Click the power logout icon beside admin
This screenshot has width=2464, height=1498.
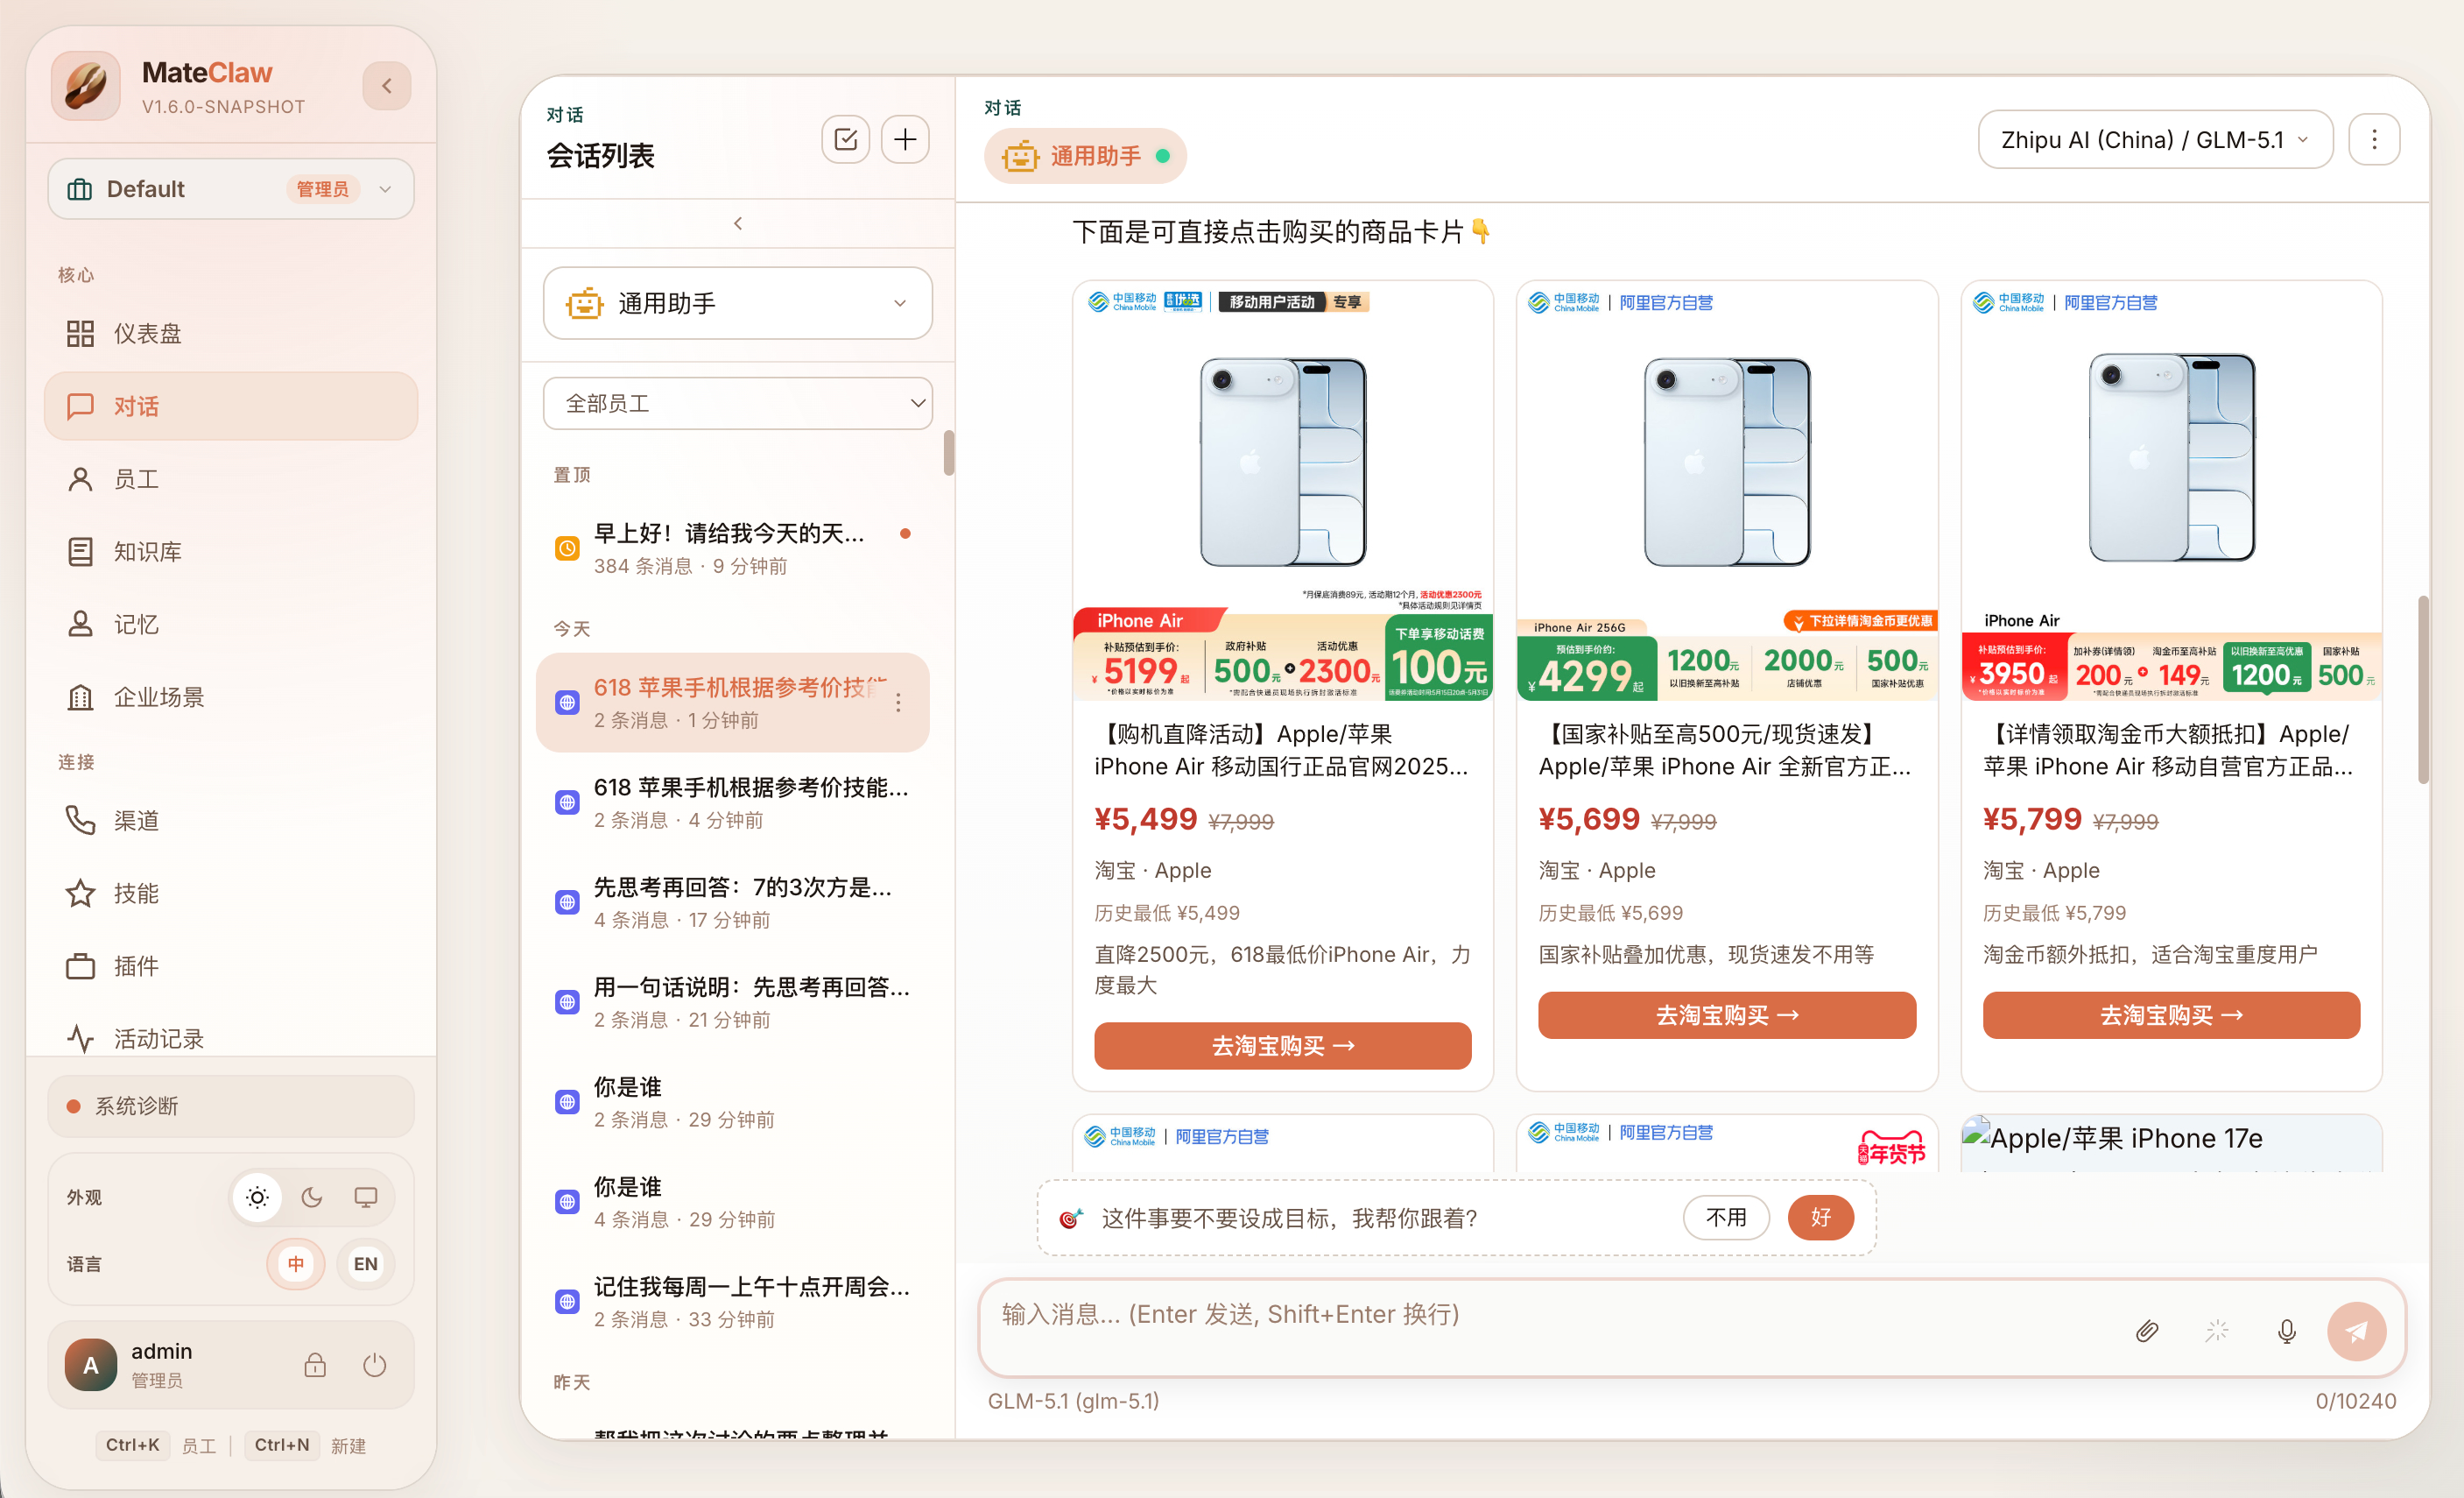click(375, 1365)
